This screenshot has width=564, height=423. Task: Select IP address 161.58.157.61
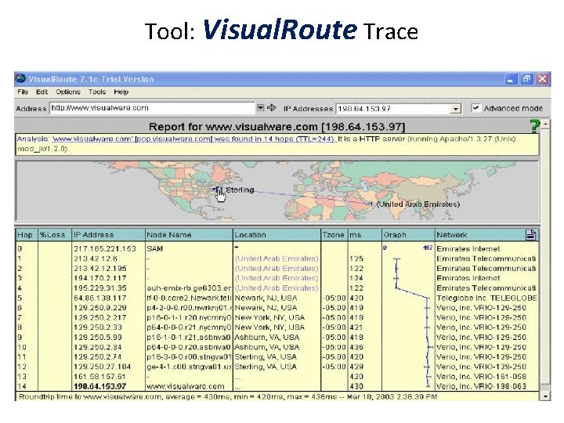[x=99, y=377]
